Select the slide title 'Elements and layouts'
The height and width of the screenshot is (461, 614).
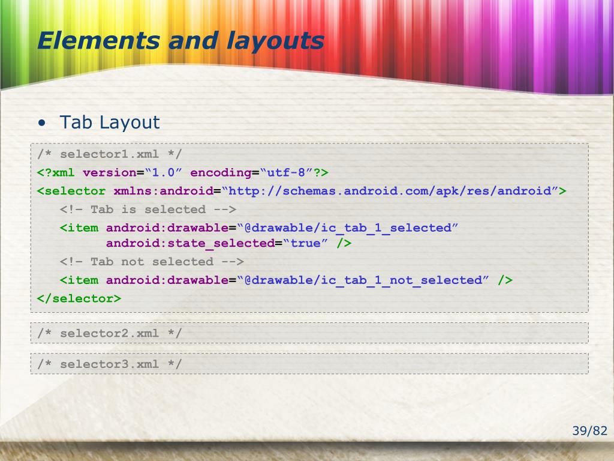[x=180, y=41]
